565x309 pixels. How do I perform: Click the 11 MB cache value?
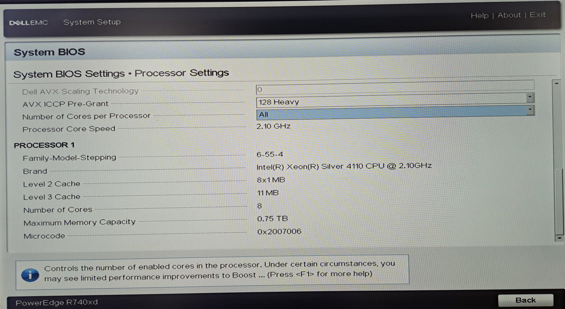(268, 193)
